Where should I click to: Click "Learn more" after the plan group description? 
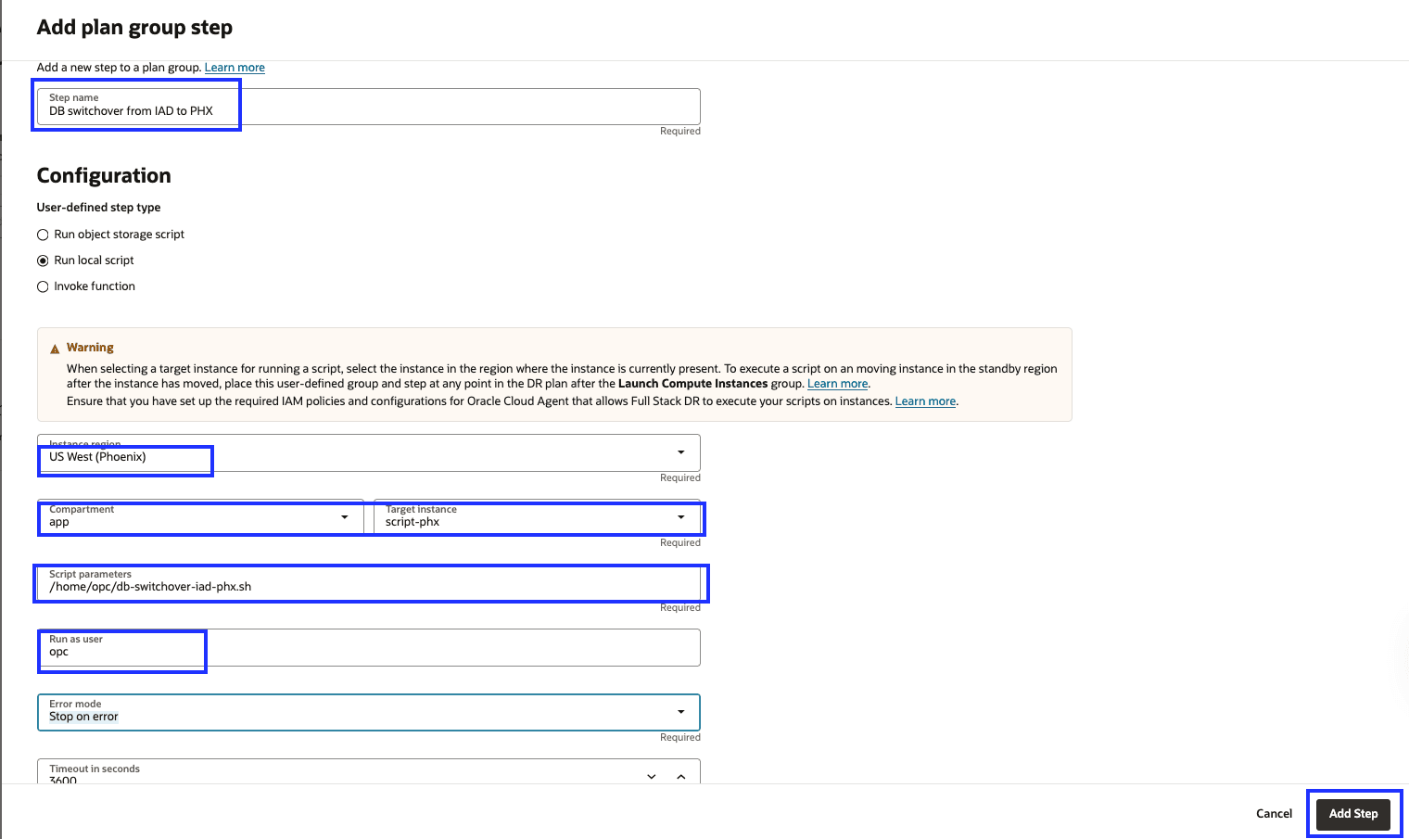click(234, 67)
